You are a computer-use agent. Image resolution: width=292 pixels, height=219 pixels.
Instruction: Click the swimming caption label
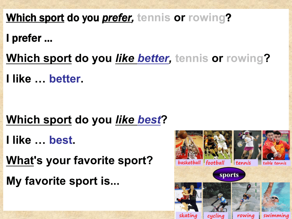276,216
